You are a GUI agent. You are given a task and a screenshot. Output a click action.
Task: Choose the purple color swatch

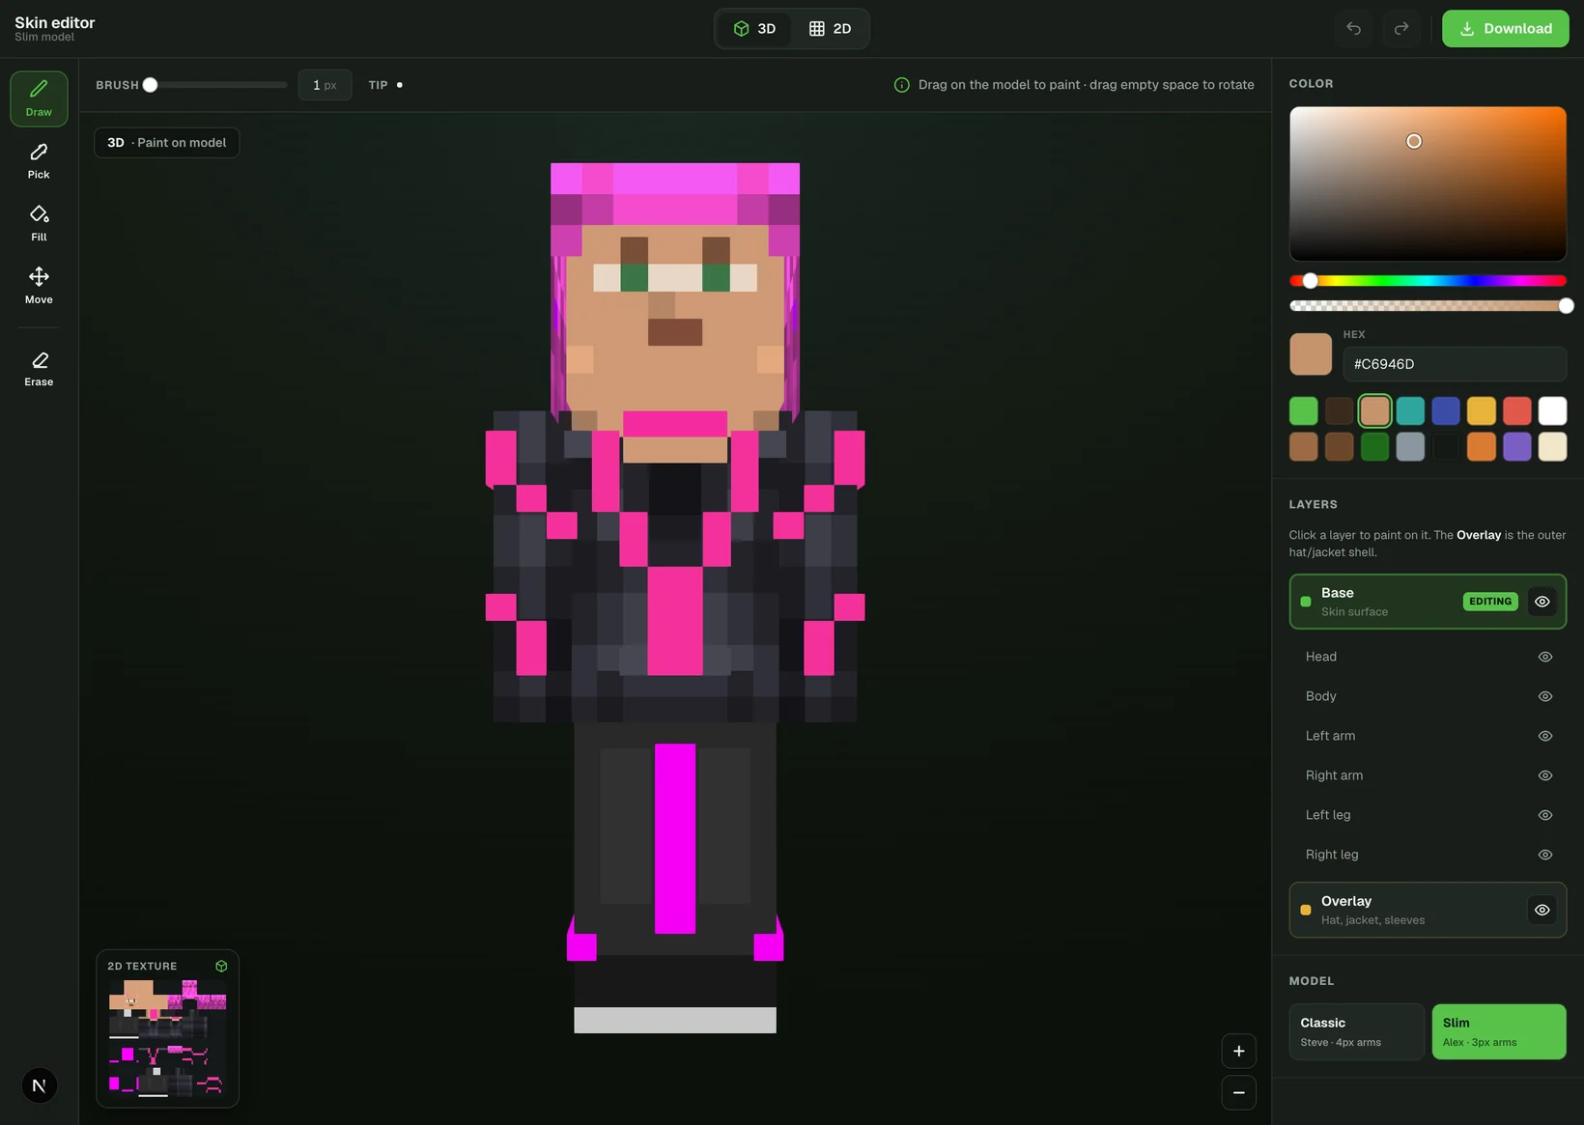tap(1516, 446)
